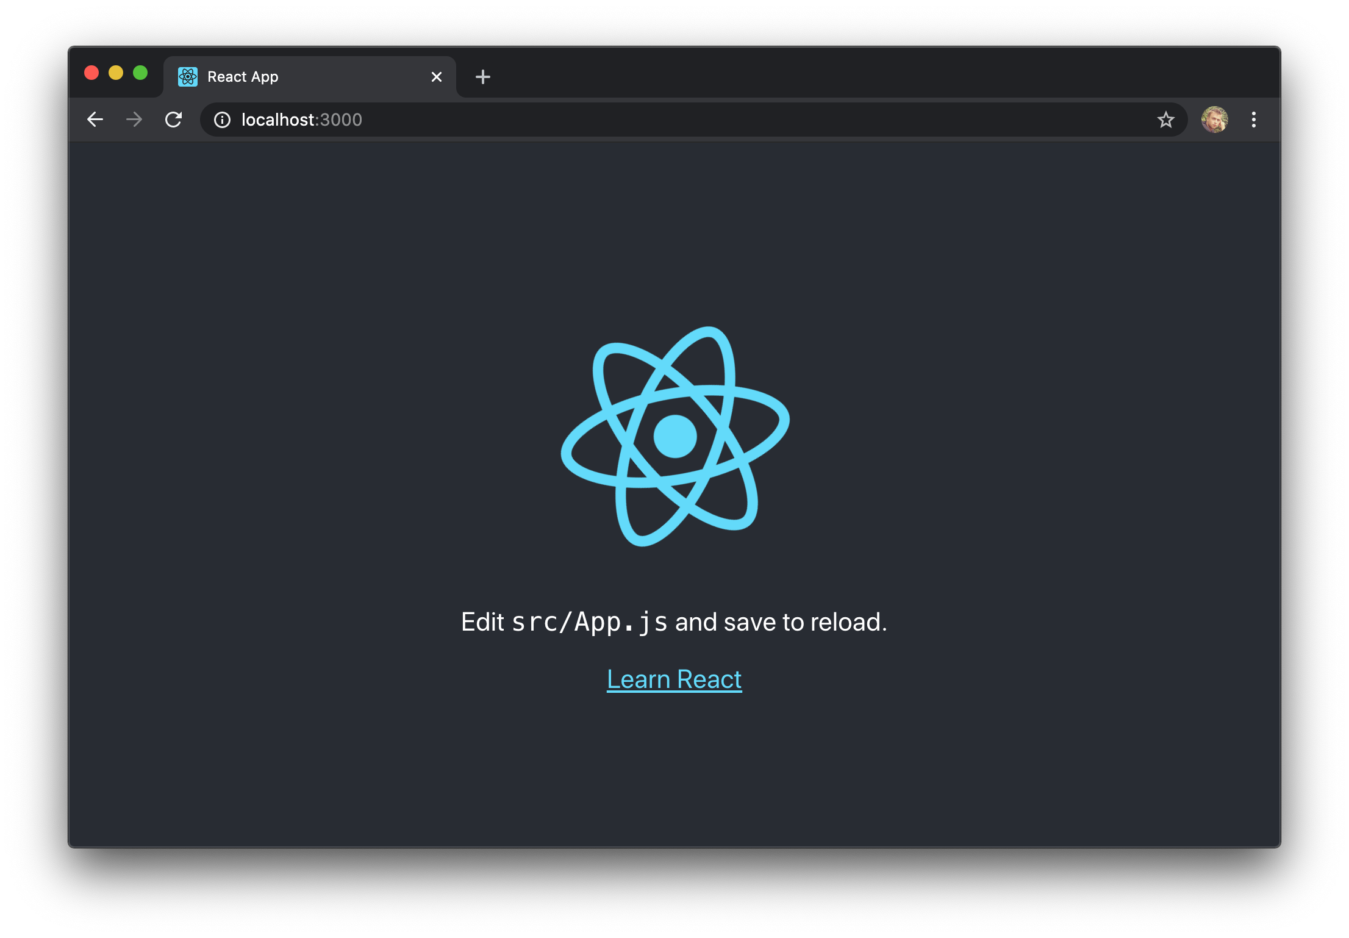Close the React App tab

pos(436,77)
